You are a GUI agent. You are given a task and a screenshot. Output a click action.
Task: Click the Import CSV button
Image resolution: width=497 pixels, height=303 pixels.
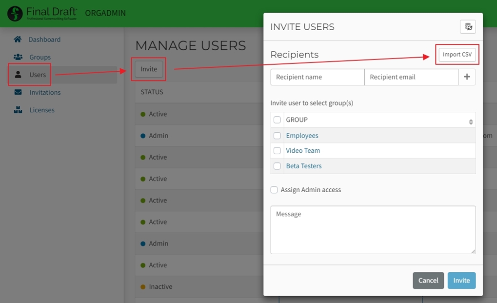tap(457, 55)
